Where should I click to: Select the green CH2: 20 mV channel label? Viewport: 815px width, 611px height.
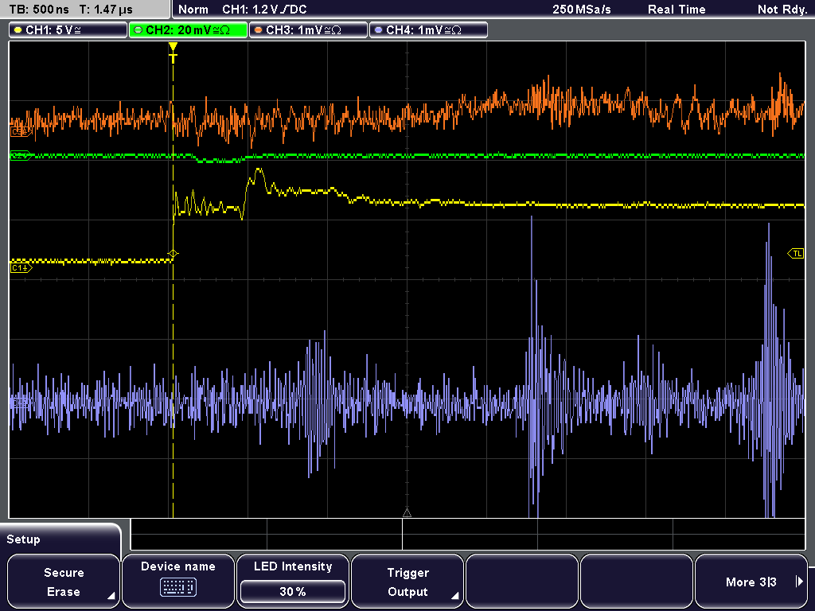[x=188, y=30]
